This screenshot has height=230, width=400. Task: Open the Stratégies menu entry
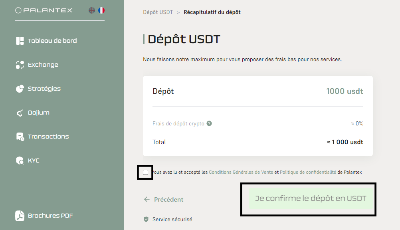38,89
